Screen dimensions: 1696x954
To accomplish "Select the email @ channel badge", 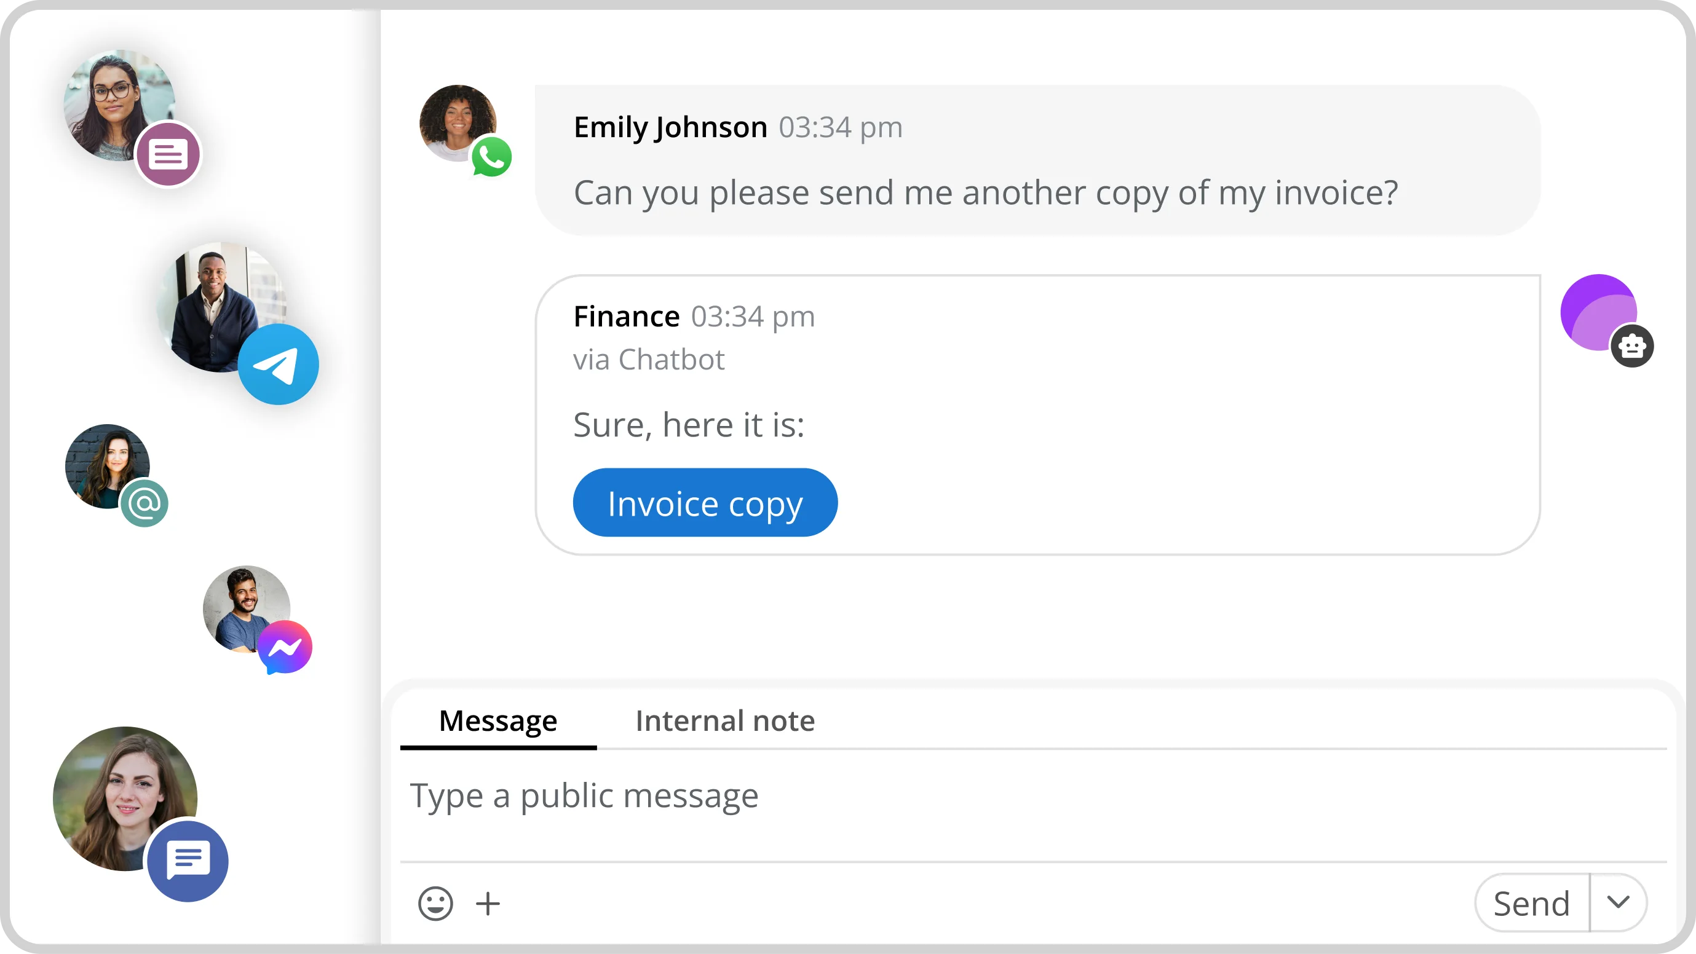I will pyautogui.click(x=144, y=504).
